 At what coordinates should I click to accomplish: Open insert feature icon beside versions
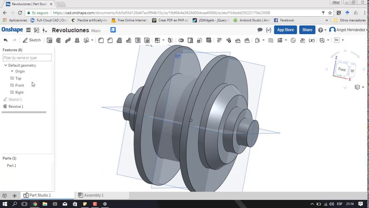(x=45, y=30)
